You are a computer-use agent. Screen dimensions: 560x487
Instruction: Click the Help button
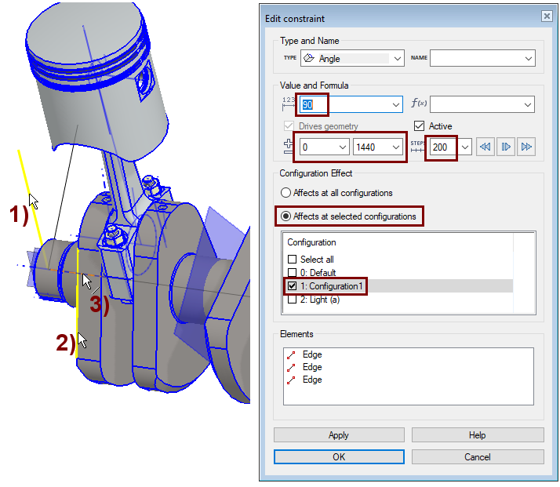click(x=478, y=435)
